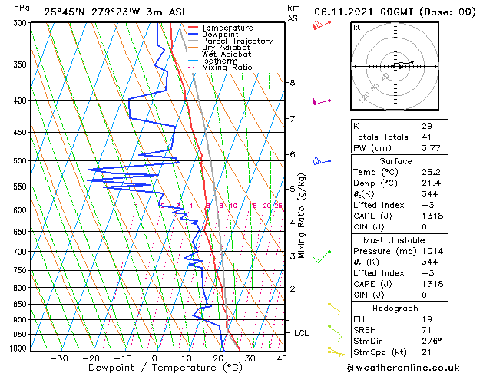The image size is (483, 373).
Task: Click the StmDir value 276°
Action: 432,341
